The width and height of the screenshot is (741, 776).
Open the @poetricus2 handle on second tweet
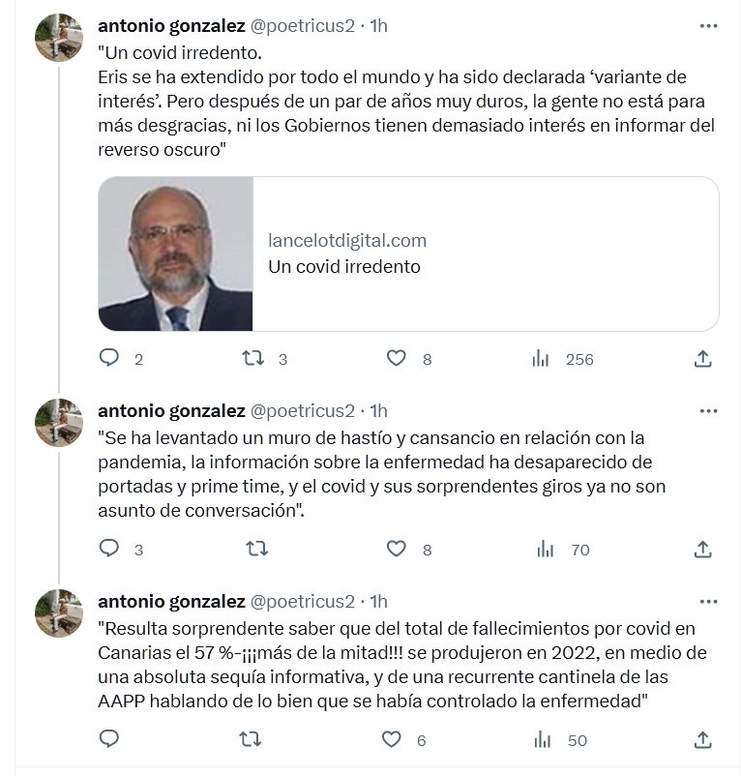click(x=302, y=410)
